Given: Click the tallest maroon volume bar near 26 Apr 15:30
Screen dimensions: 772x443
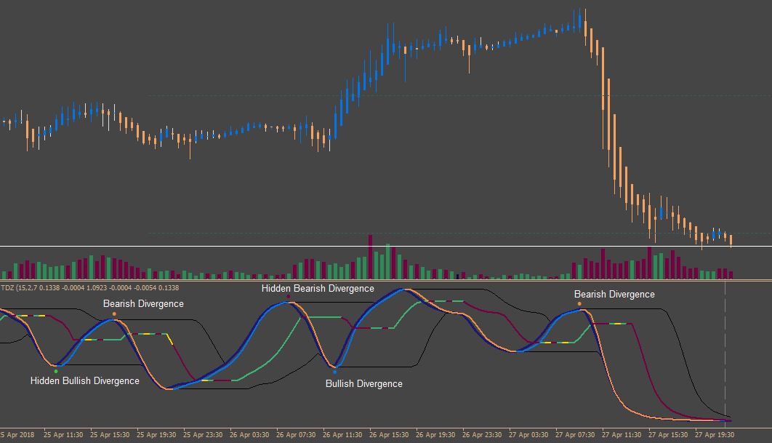Looking at the screenshot, I should [x=370, y=258].
